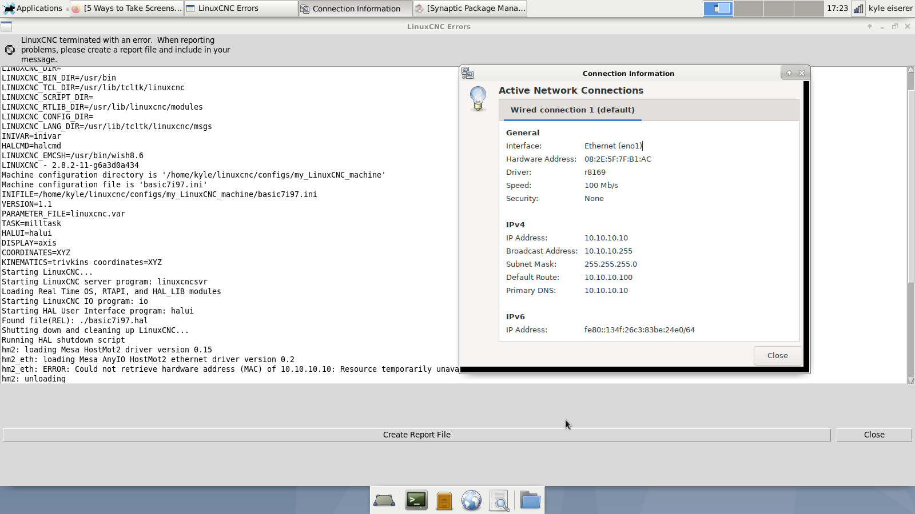The height and width of the screenshot is (514, 915).
Task: Click the lightbulb info icon in dialog
Action: click(x=478, y=98)
